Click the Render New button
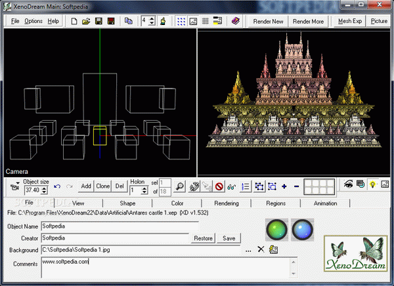The height and width of the screenshot is (286, 394). point(268,22)
